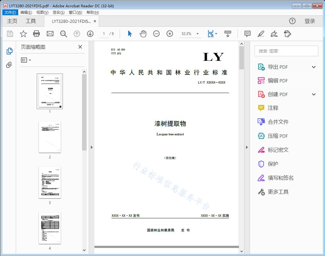
Task: Open the zoom level 52.3% dropdown
Action: 190,34
